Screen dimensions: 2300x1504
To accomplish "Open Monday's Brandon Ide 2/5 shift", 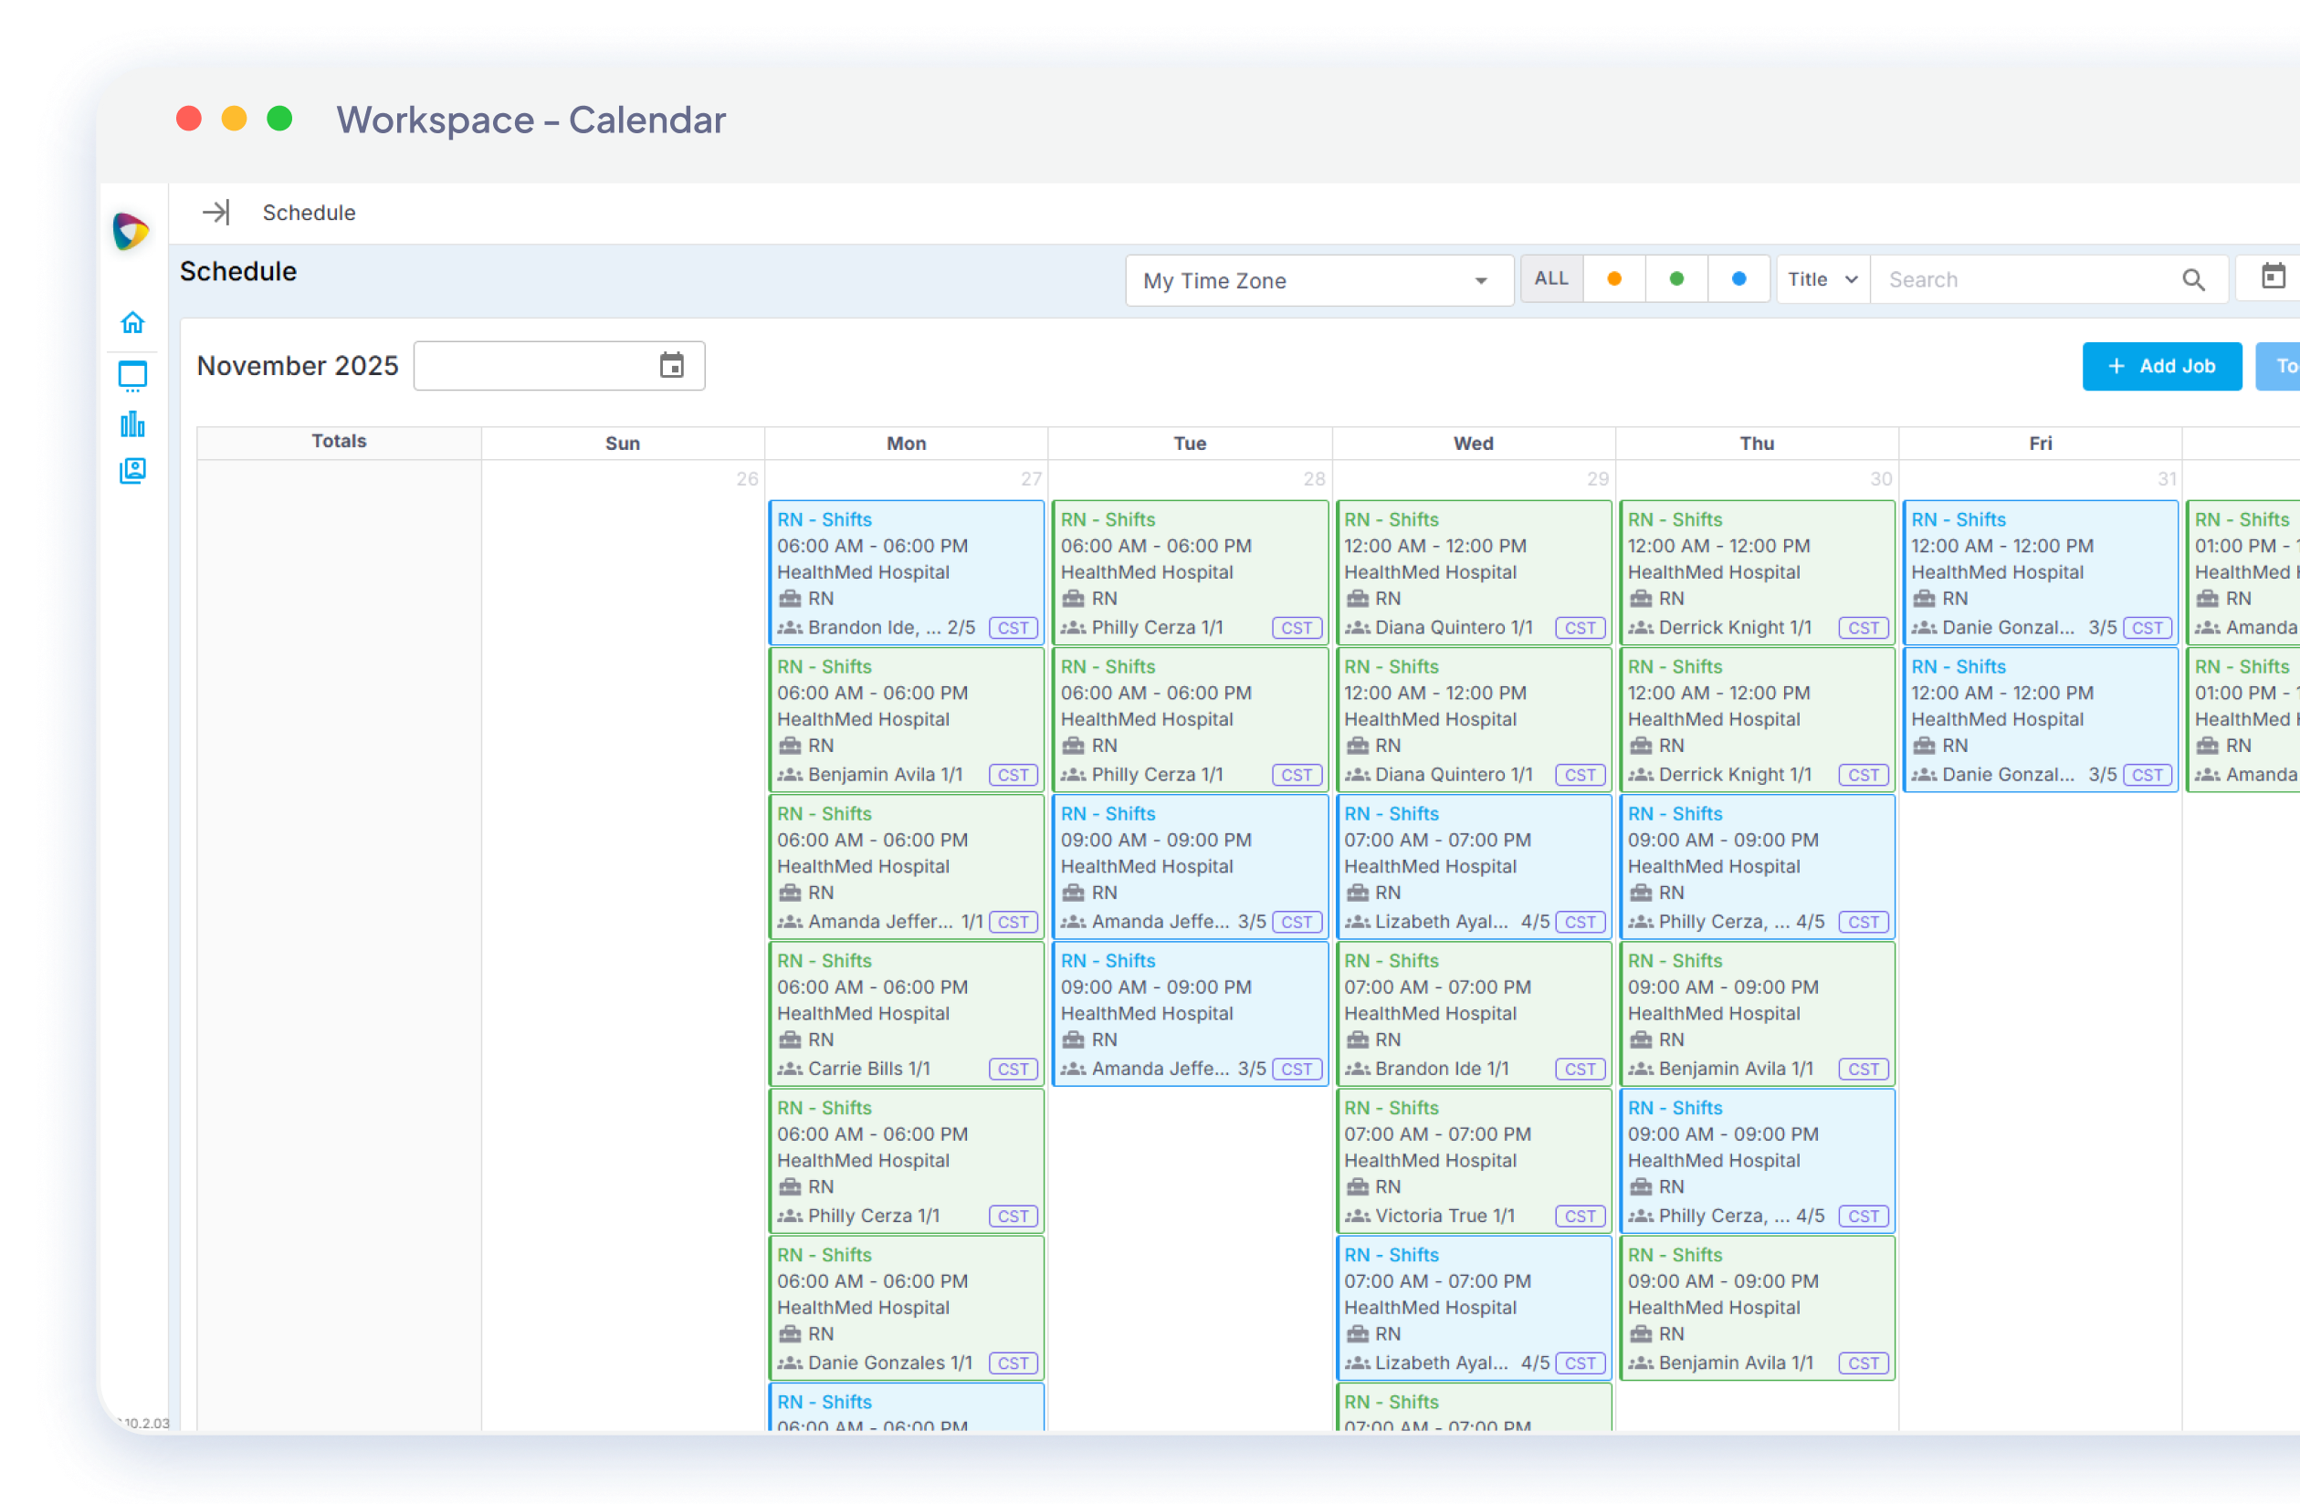I will tap(906, 573).
